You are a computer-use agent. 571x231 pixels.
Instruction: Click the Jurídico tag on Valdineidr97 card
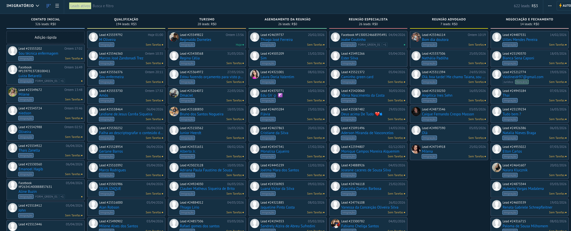(x=508, y=82)
